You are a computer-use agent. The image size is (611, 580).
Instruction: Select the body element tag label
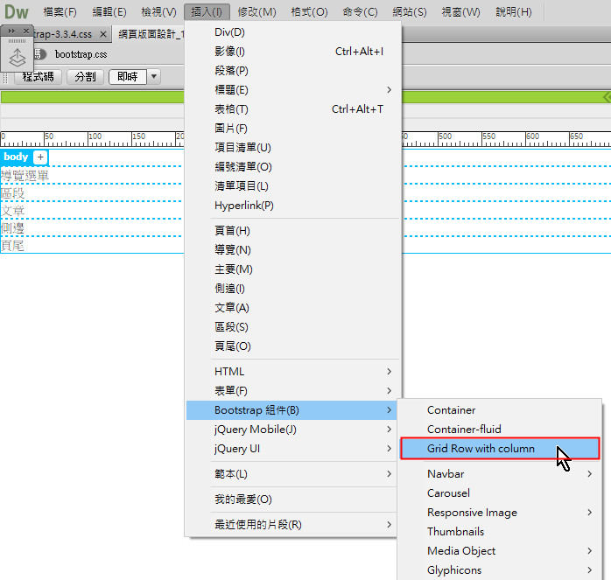16,157
